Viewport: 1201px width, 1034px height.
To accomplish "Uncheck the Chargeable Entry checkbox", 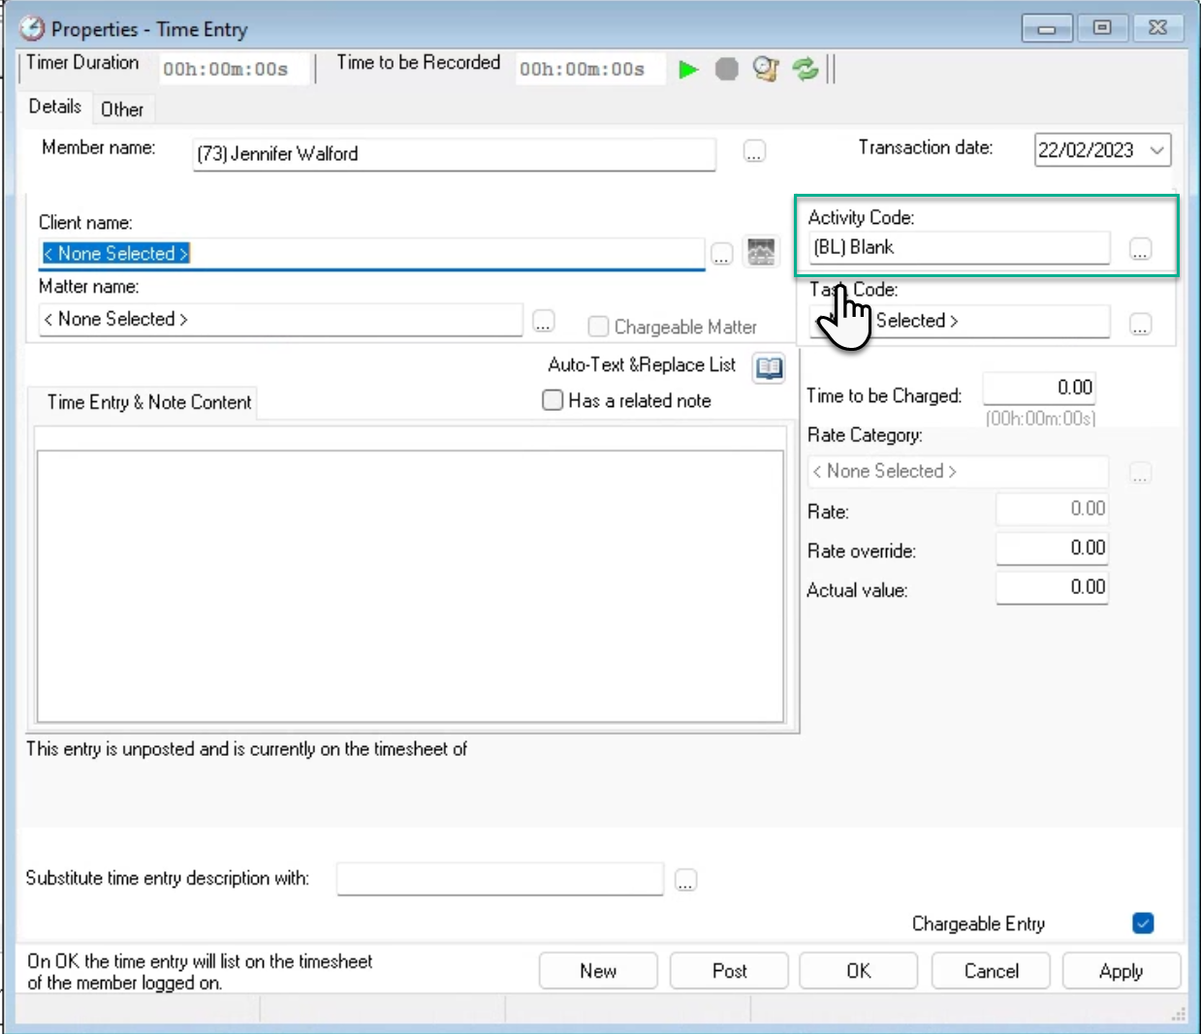I will coord(1143,924).
